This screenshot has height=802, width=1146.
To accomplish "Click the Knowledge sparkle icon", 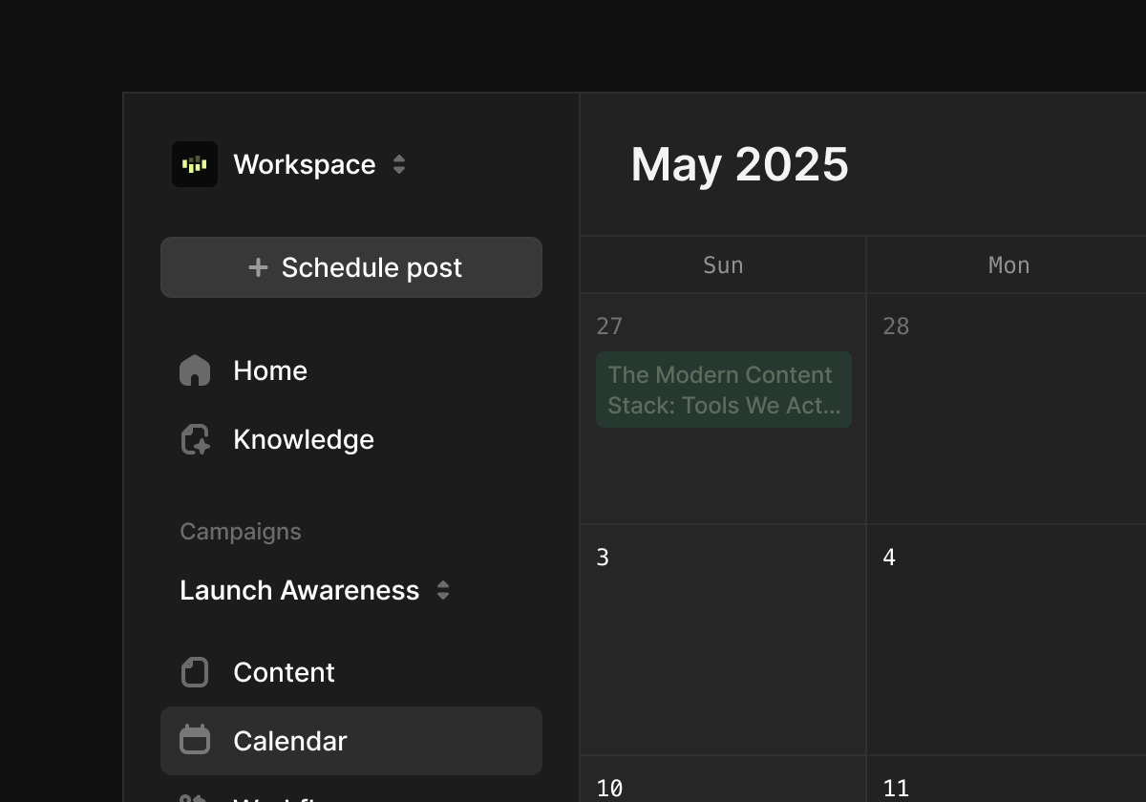I will point(195,439).
